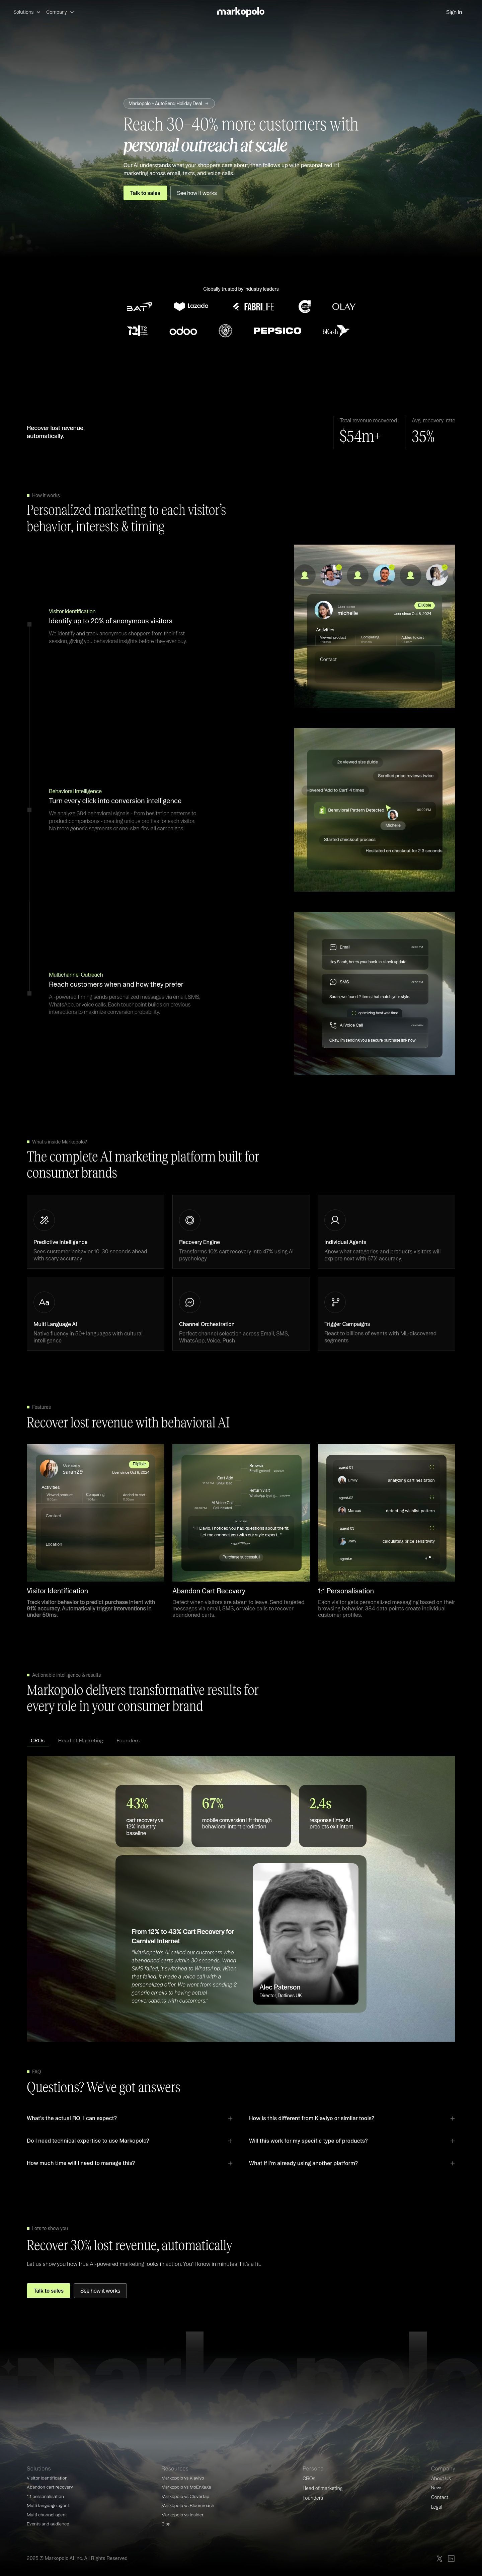The image size is (482, 2576).
Task: Click the Email, SMS and AI Voice Call illustration
Action: point(374,993)
